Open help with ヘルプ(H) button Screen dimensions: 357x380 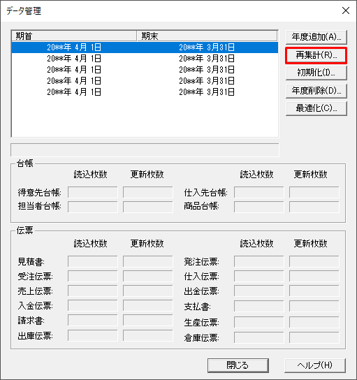pos(315,365)
